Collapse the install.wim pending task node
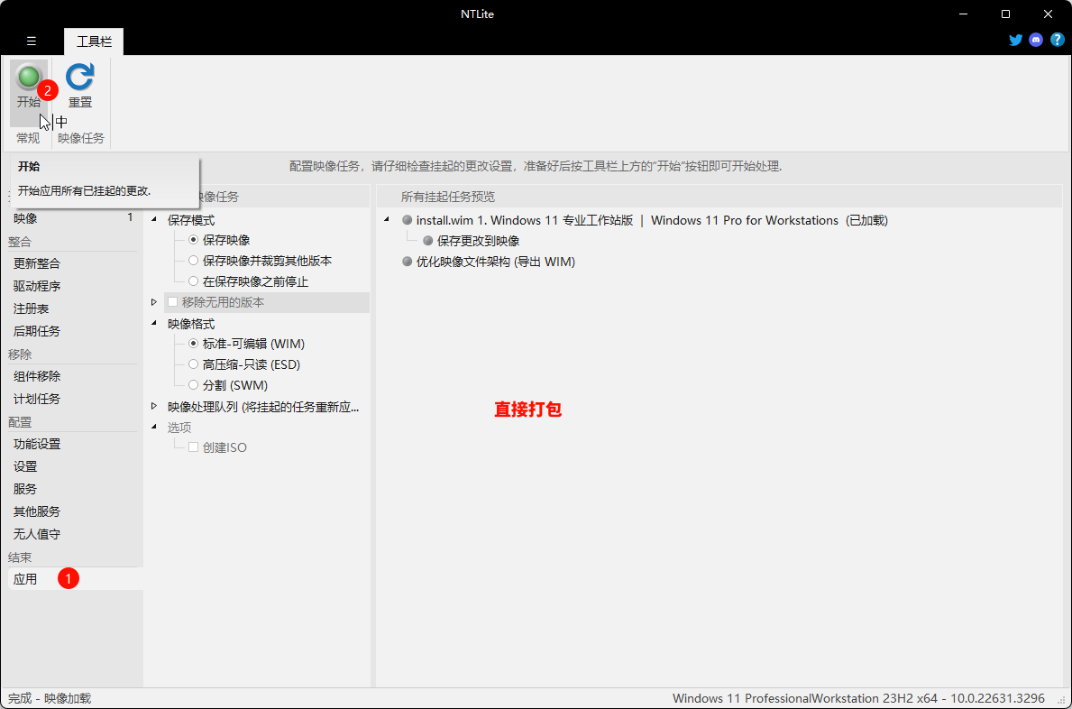This screenshot has height=709, width=1072. (x=386, y=219)
